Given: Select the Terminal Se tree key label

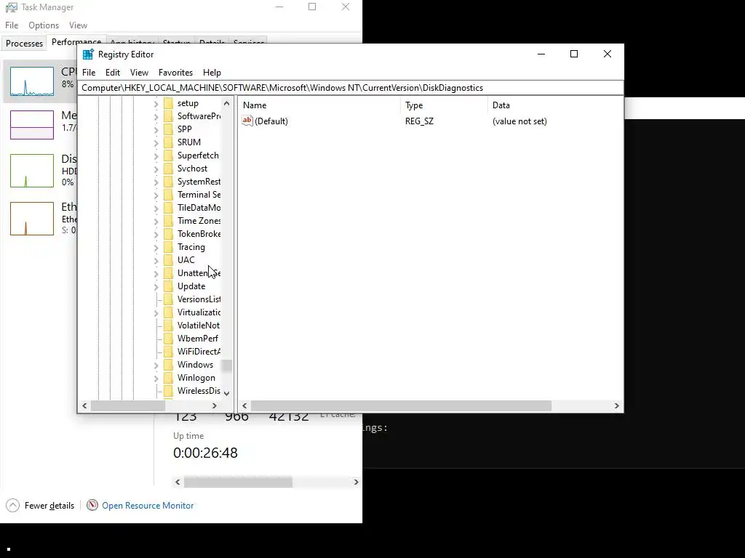Looking at the screenshot, I should point(199,195).
